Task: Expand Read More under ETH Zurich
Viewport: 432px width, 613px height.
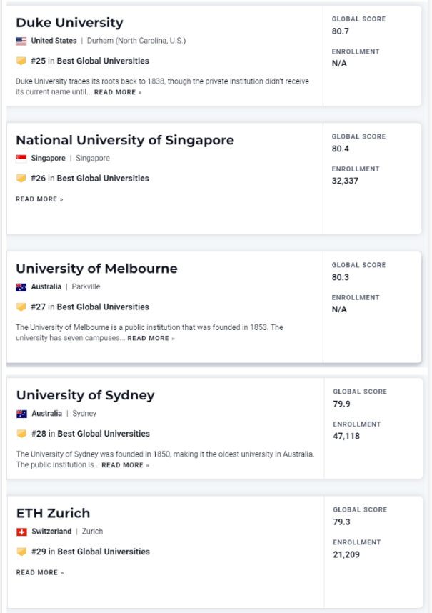Action: (39, 573)
